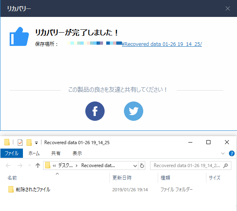Open the ファイル menu in Explorer
Screen dimensions: 237x211
click(12, 153)
